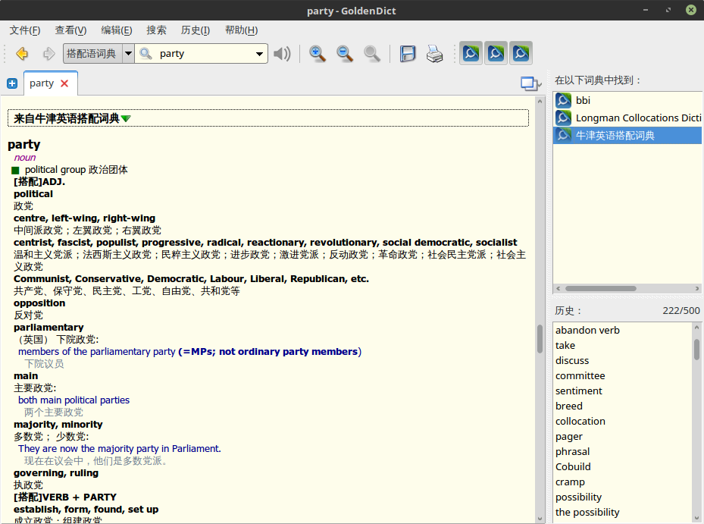Click the zoom out magnifier

click(345, 54)
